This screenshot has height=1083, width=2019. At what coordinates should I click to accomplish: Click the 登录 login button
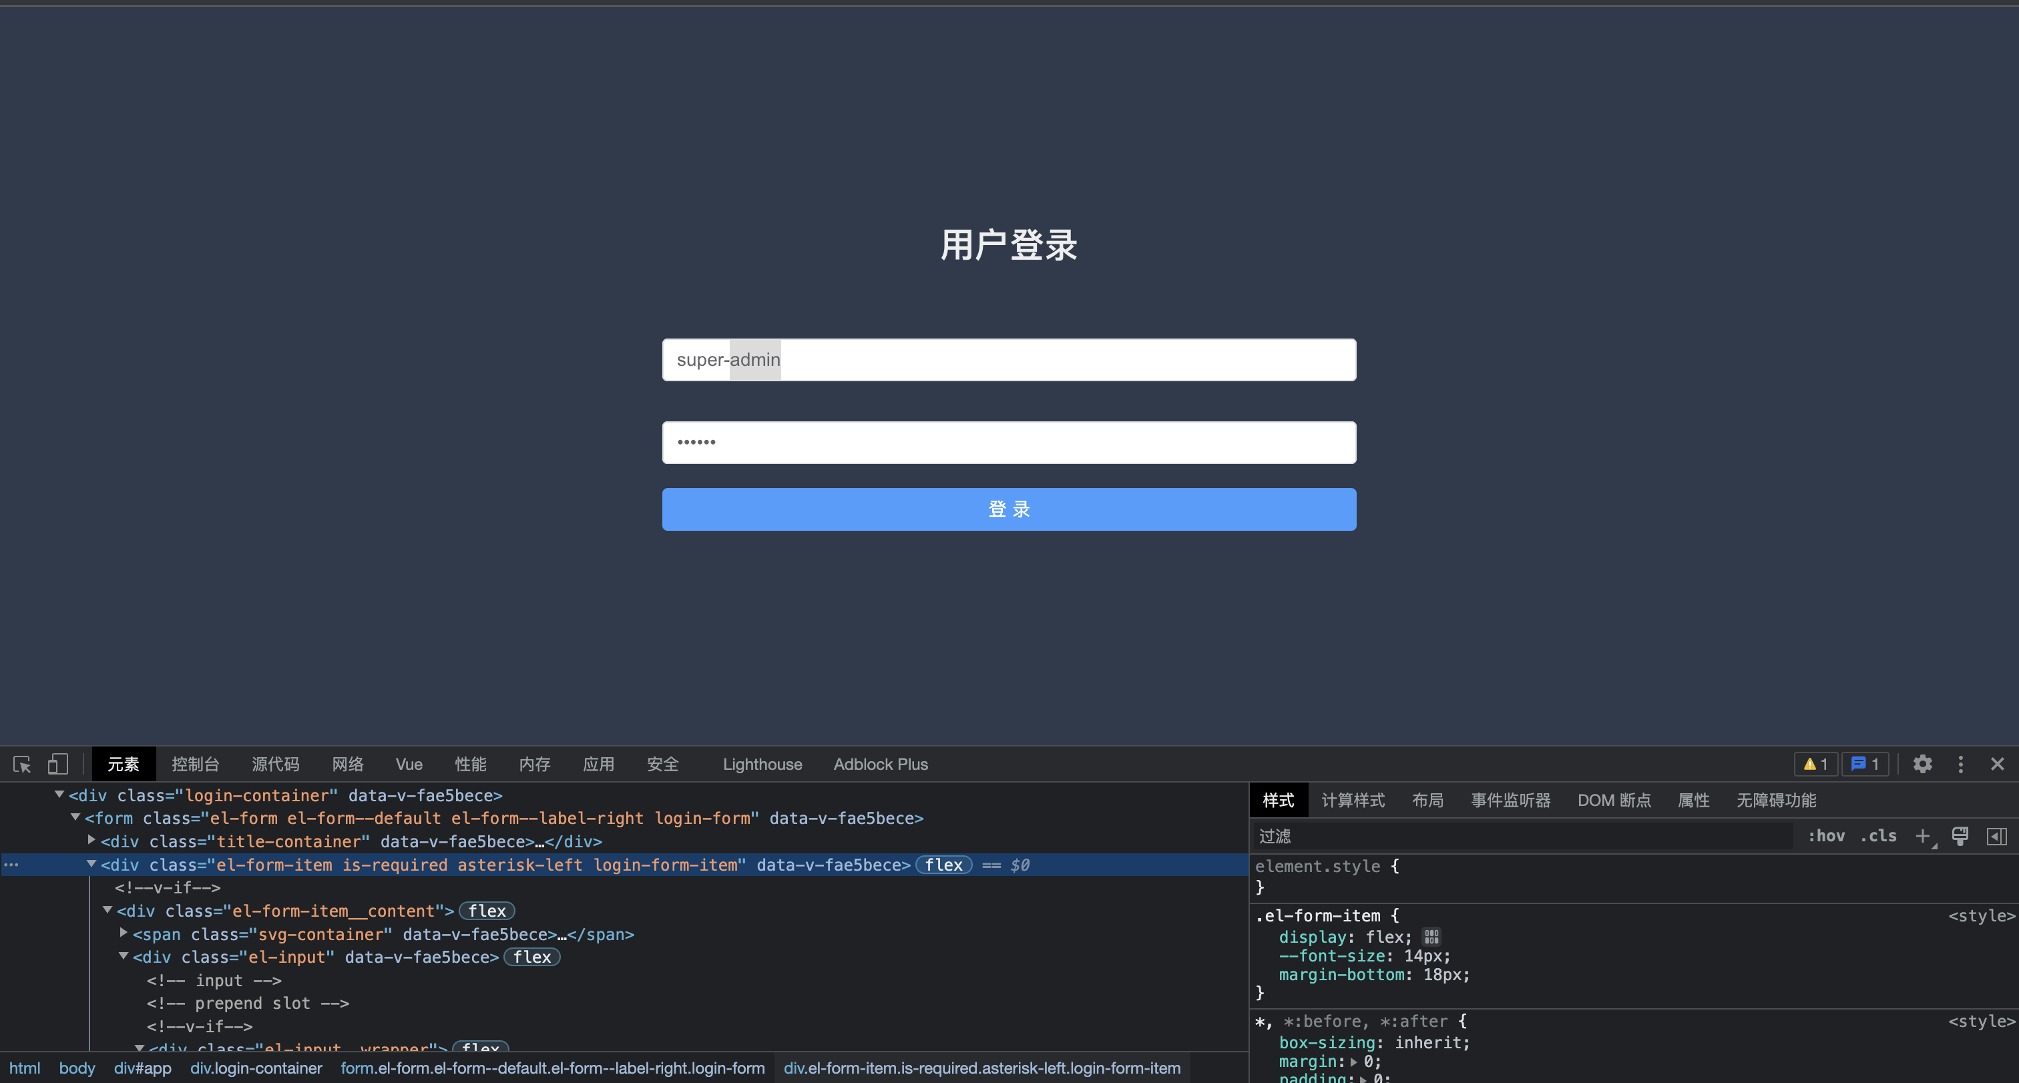pyautogui.click(x=1009, y=509)
